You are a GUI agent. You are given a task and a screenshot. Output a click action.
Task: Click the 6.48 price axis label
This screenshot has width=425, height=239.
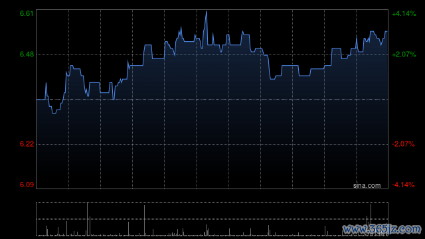(x=27, y=54)
